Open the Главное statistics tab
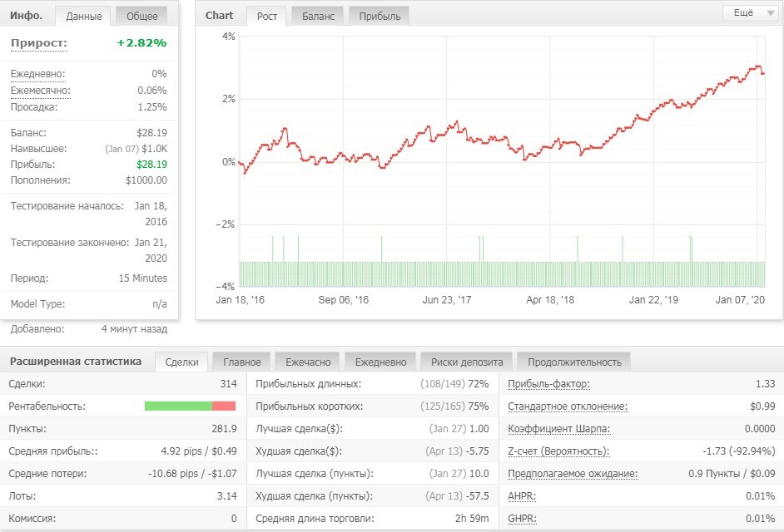The image size is (784, 532). tap(242, 362)
